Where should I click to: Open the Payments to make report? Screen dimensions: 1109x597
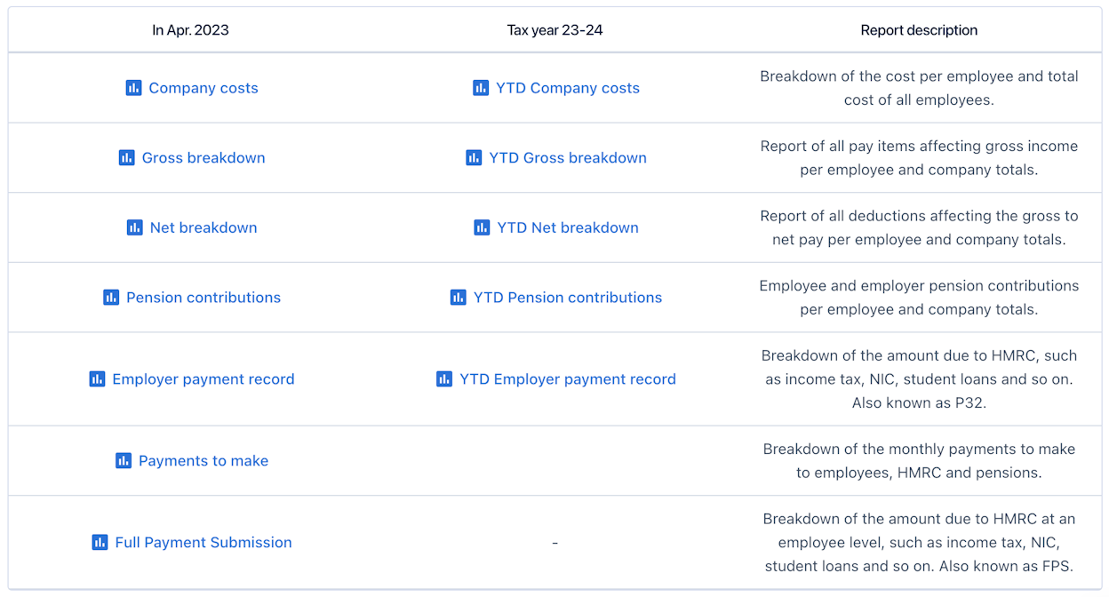point(203,460)
